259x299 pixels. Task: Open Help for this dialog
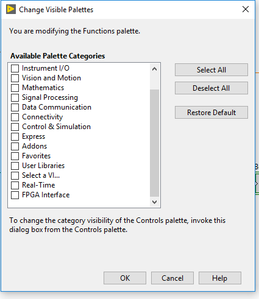click(x=220, y=278)
